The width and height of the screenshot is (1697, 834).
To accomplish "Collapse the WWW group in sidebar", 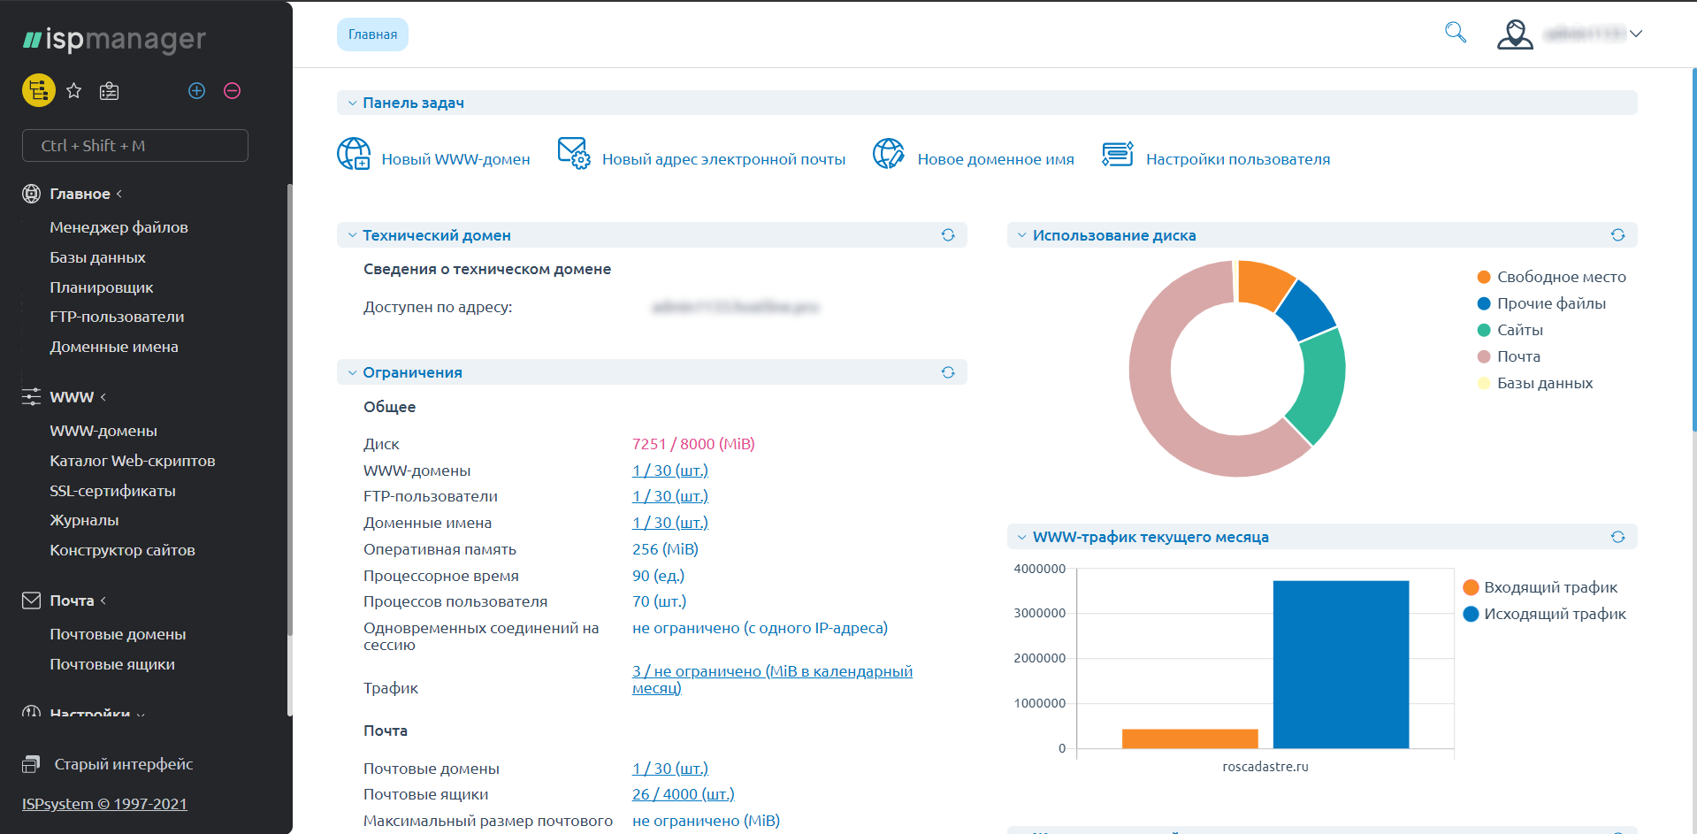I will [72, 397].
